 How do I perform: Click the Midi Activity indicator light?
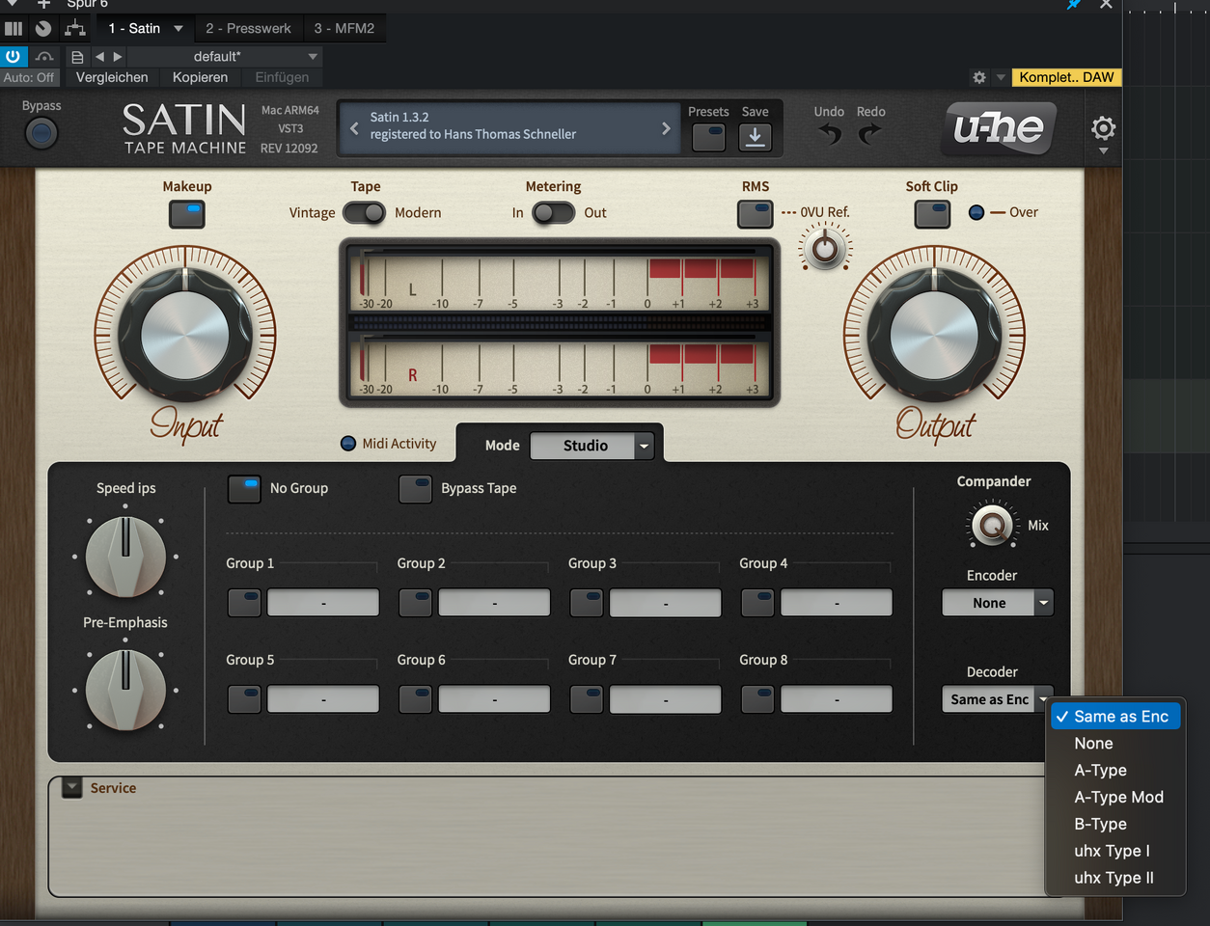point(348,444)
